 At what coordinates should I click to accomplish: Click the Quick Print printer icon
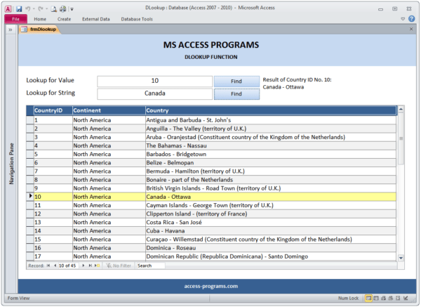(63, 9)
